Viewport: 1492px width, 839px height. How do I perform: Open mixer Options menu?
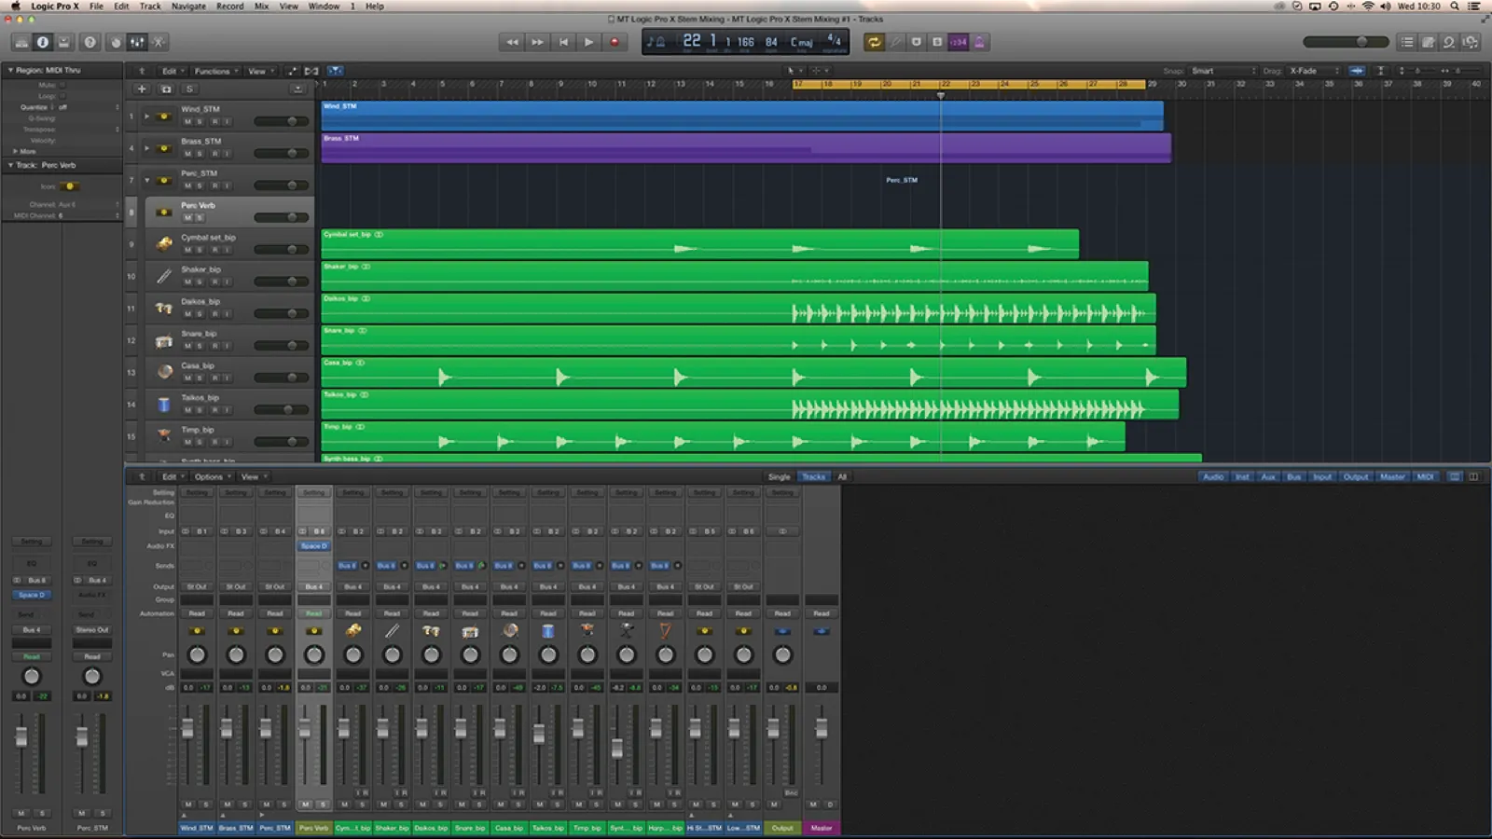point(211,476)
